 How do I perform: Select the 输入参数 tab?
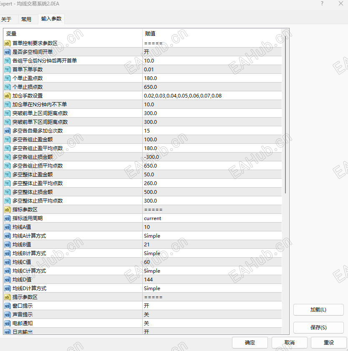coord(51,19)
